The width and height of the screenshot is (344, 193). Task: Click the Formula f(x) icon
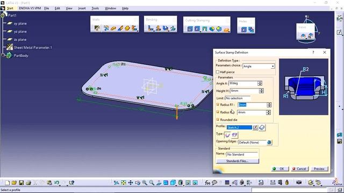click(207, 182)
